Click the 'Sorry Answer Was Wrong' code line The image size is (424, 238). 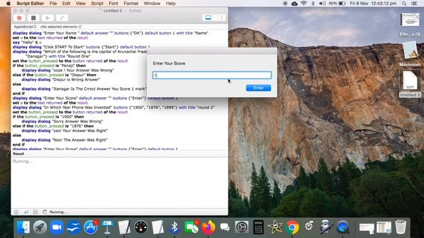click(x=62, y=122)
